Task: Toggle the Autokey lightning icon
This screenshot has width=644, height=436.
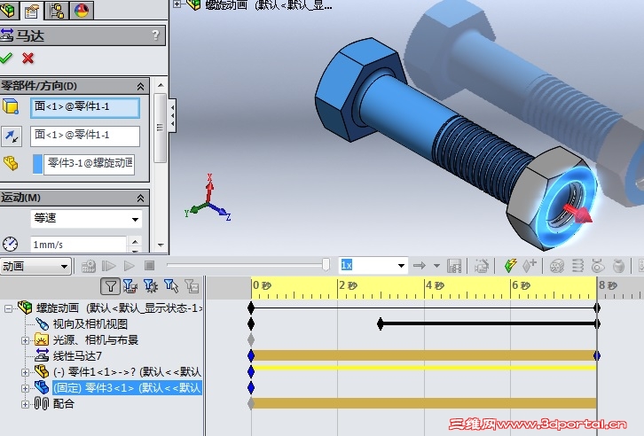Action: 511,266
